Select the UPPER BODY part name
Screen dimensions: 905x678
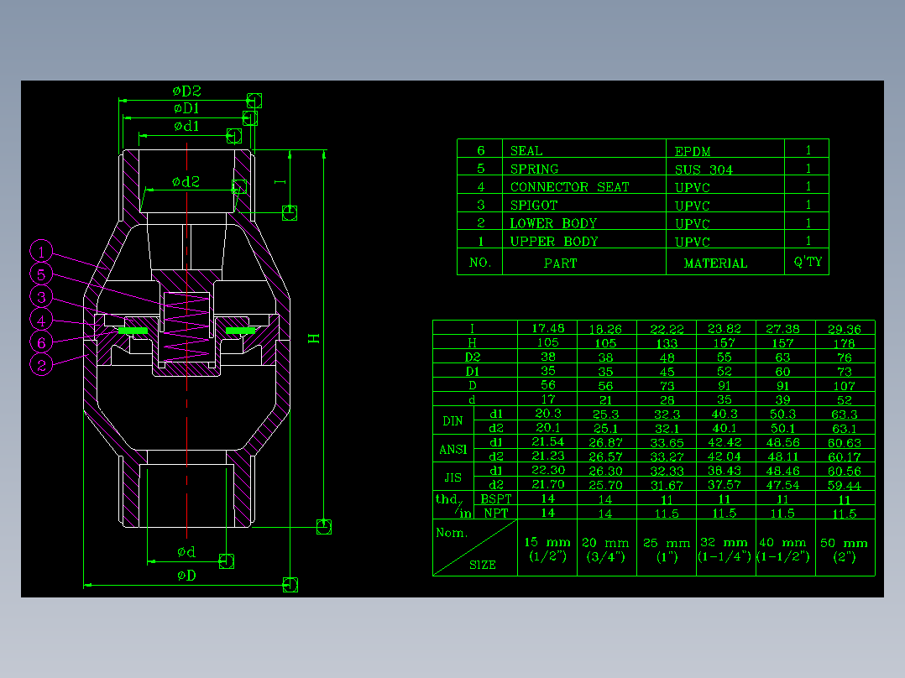coord(554,241)
